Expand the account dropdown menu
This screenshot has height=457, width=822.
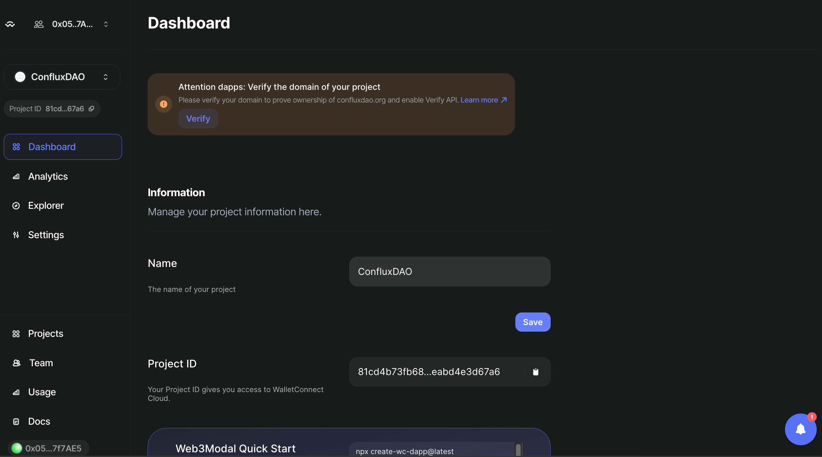tap(105, 23)
